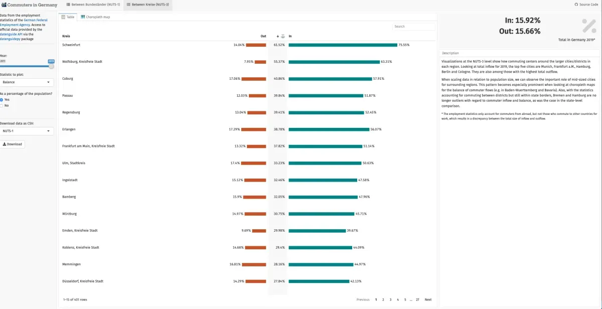This screenshot has height=309, width=602.
Task: Click the download arrow icon on the Download button
Action: point(4,144)
